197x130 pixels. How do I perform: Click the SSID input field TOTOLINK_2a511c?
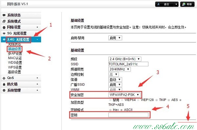pos(128,64)
